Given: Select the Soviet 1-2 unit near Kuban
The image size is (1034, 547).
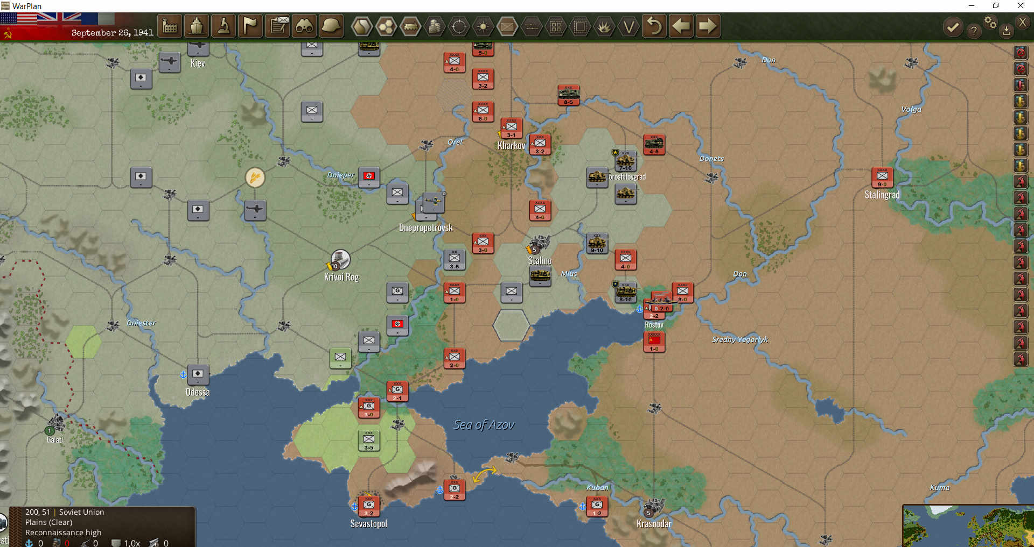Looking at the screenshot, I should (x=597, y=506).
